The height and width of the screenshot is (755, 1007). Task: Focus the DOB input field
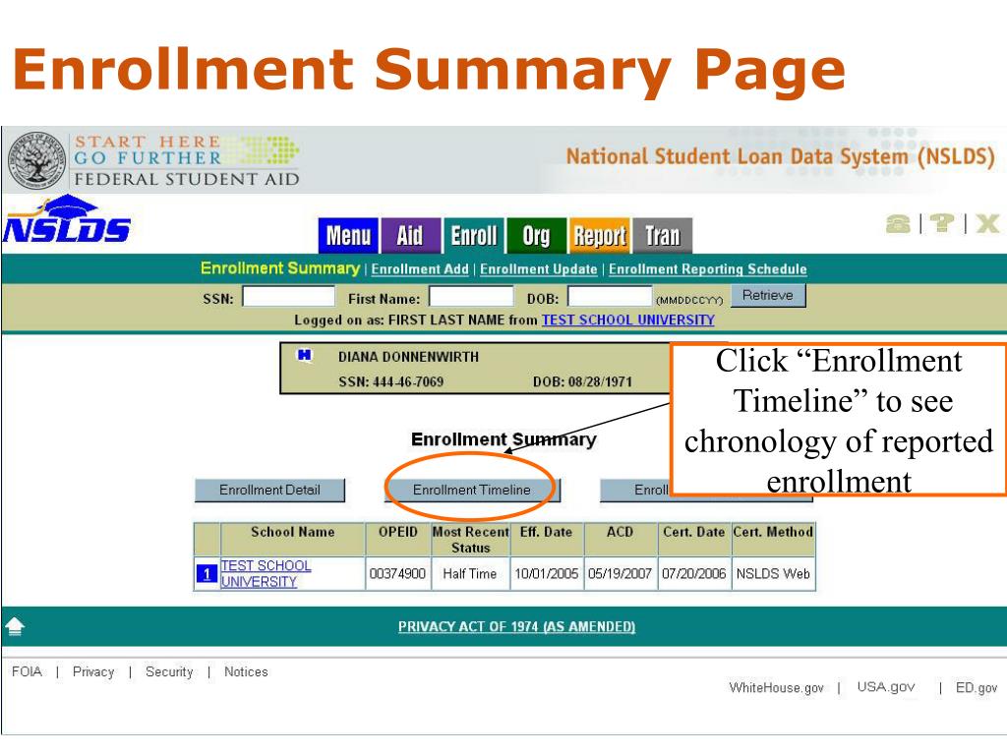(610, 297)
